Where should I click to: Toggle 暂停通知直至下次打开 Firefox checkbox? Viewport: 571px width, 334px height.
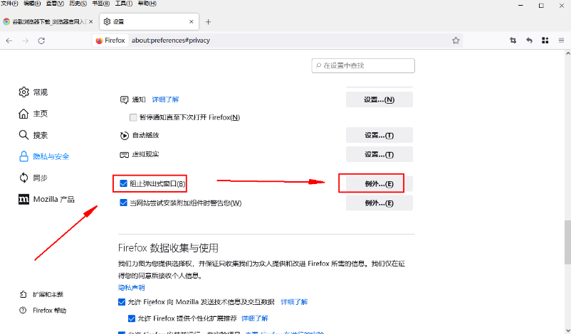(x=133, y=117)
